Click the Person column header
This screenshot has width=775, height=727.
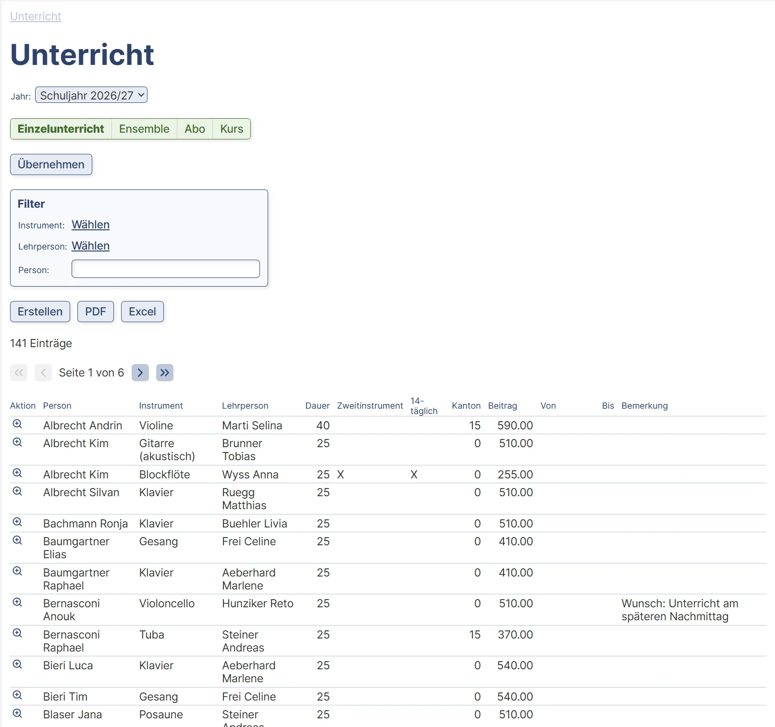57,406
